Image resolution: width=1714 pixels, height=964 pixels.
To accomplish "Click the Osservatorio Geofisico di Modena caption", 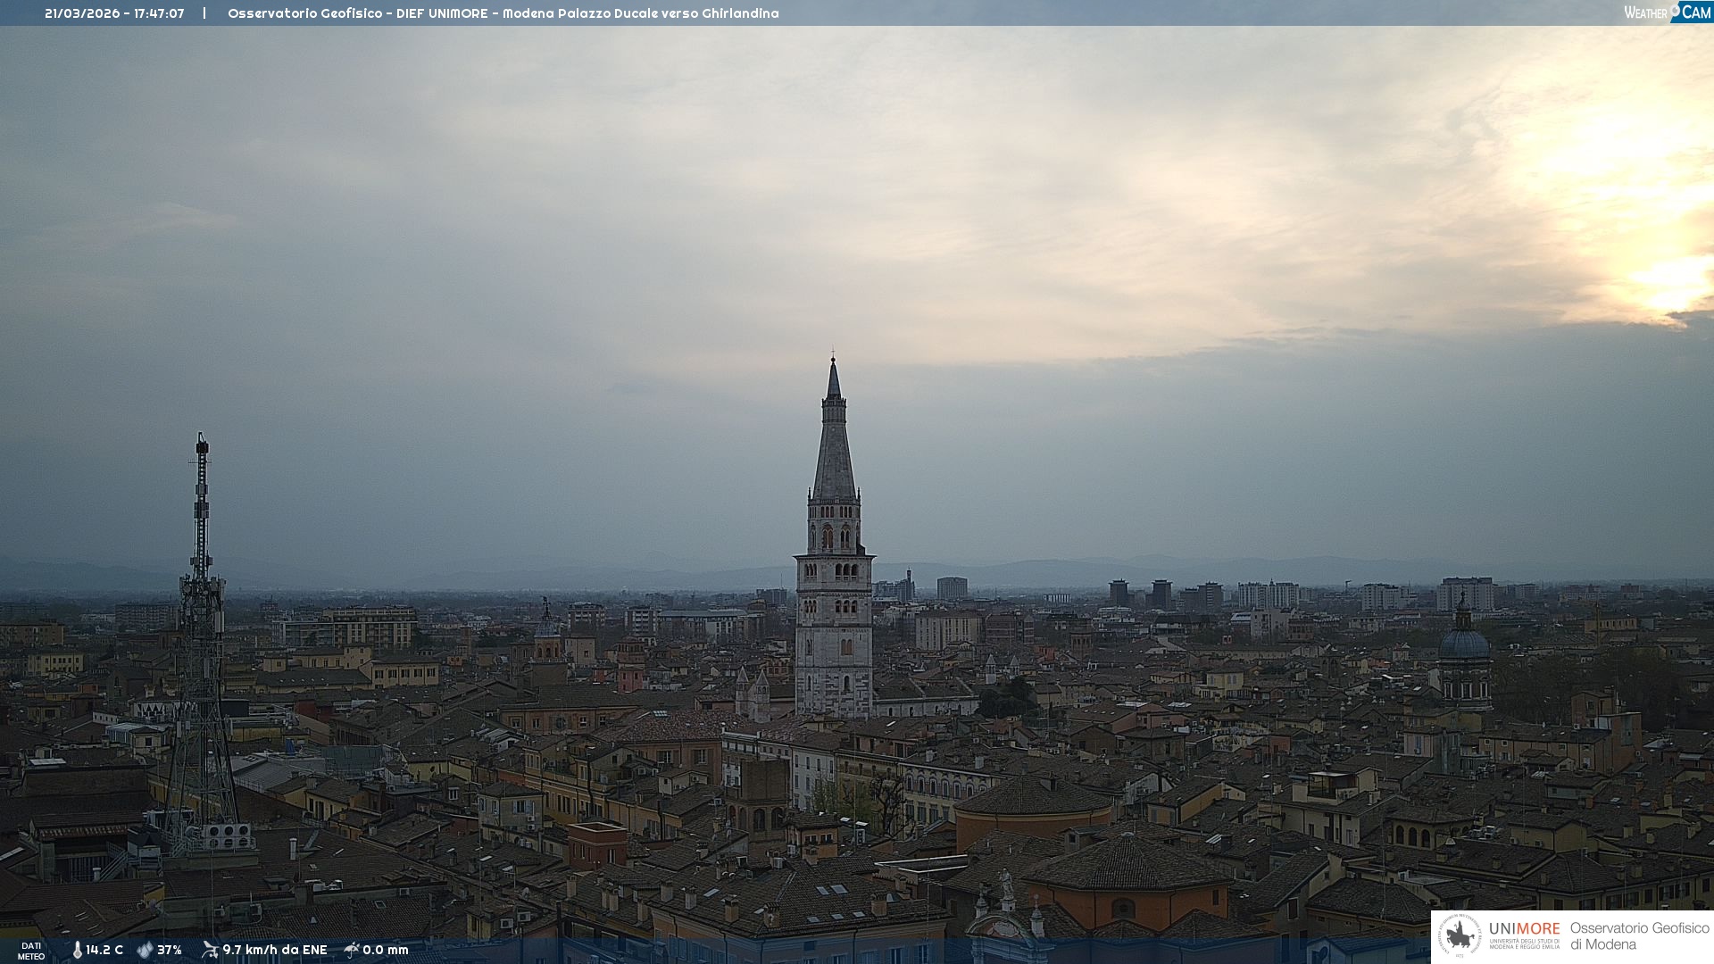I will (1639, 935).
